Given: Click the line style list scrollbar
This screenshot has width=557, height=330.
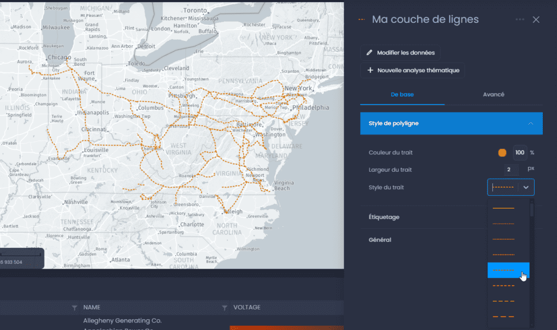Looking at the screenshot, I should [x=532, y=210].
